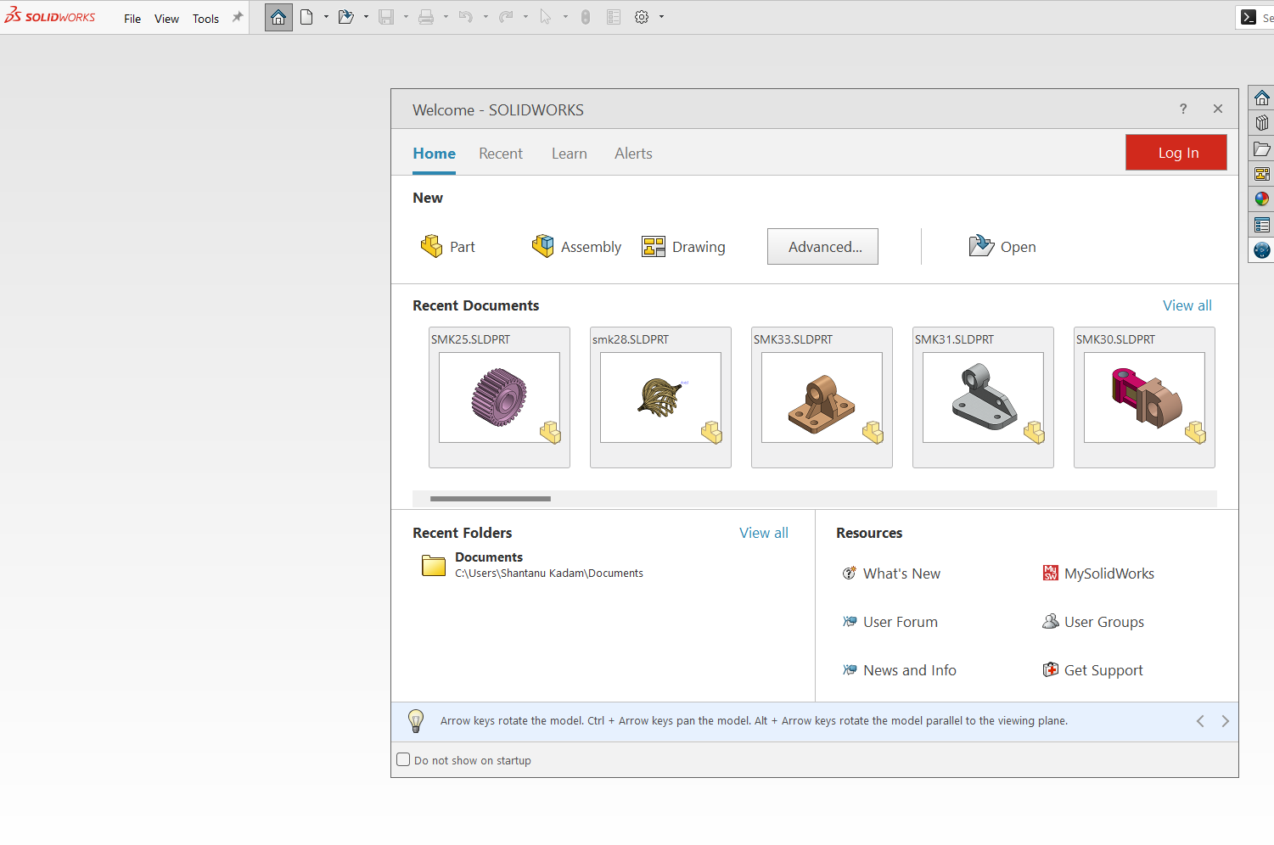Click View all for Recent Folders
This screenshot has height=845, width=1274.
[764, 533]
